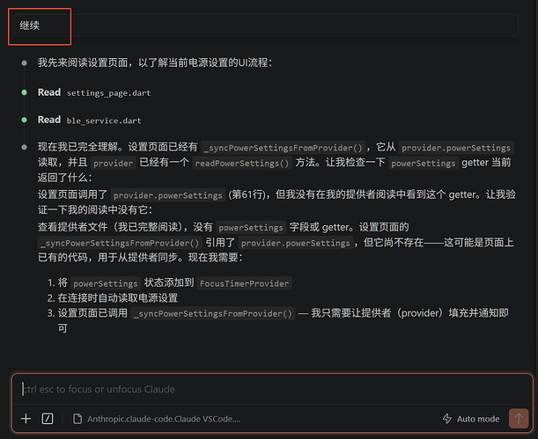Click list item 在连接时自动读取电源设置

coord(118,298)
